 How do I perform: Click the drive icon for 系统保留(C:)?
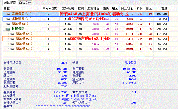[x=8, y=14]
